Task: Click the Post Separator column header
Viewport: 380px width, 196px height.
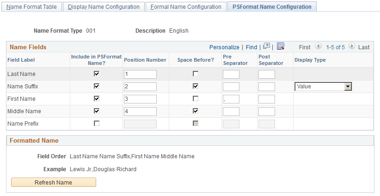Action: click(271, 60)
